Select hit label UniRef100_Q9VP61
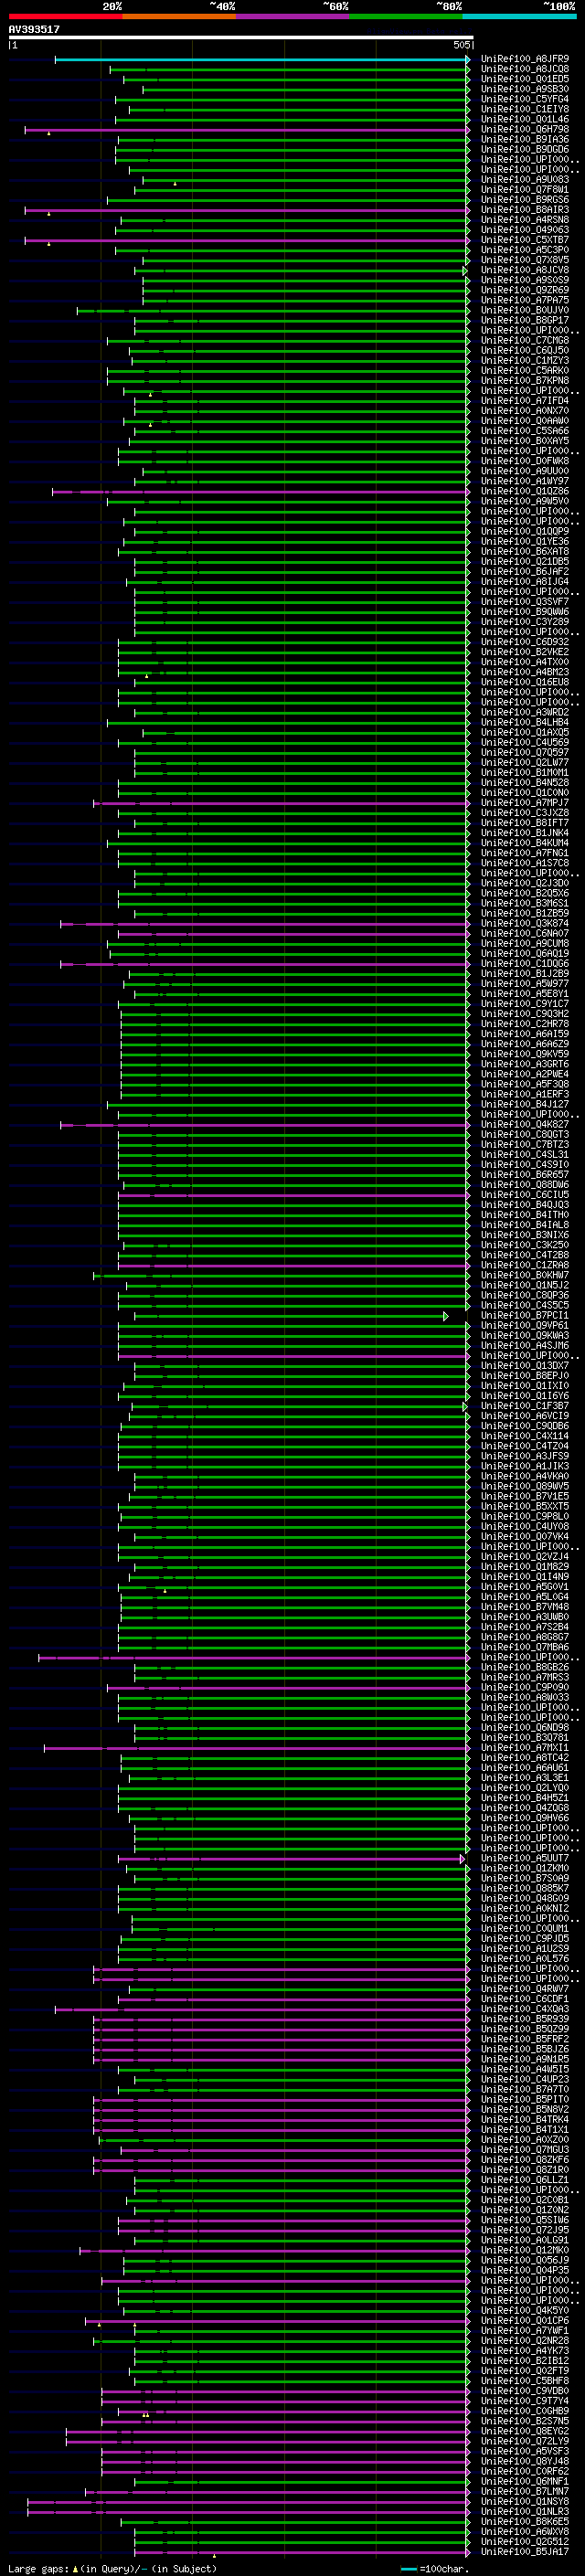This screenshot has height=2576, width=585. coord(525,1325)
